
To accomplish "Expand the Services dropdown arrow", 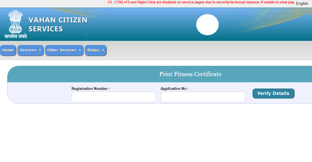I will [40, 50].
